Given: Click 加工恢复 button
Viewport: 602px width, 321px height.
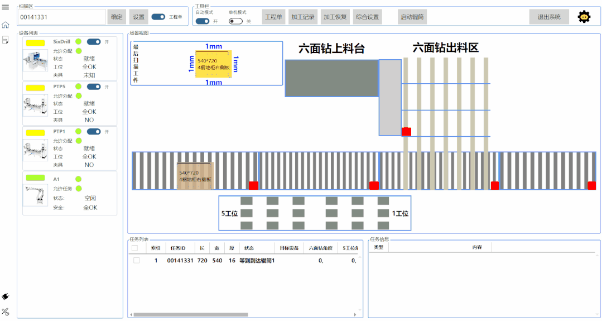Looking at the screenshot, I should (335, 17).
